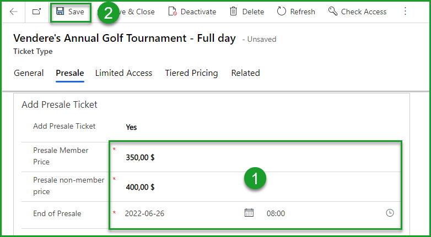Viewport: 431px width, 237px height.
Task: Open the more commands overflow menu
Action: click(406, 12)
